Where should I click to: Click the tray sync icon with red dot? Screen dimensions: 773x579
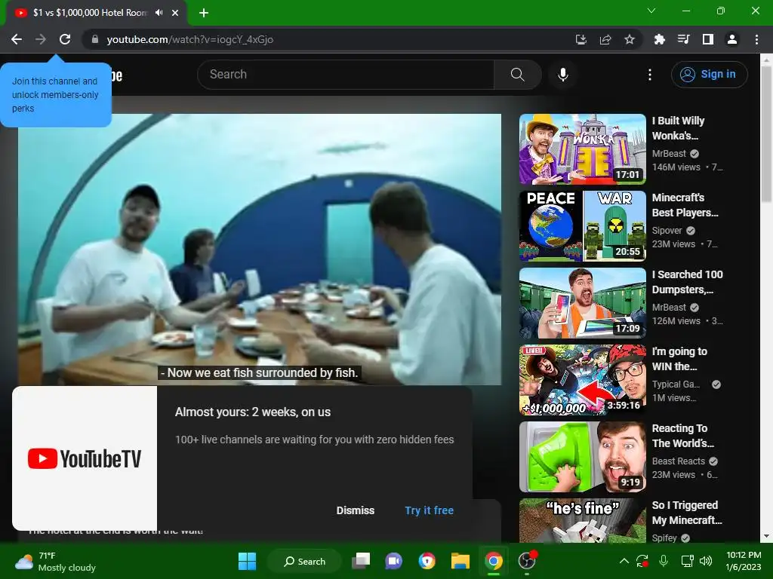pos(642,561)
